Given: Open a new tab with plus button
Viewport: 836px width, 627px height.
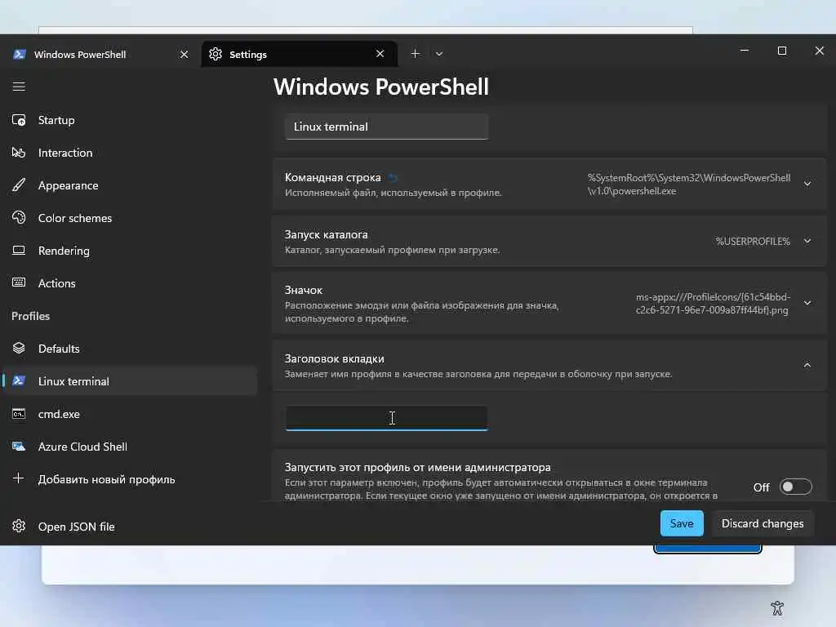Looking at the screenshot, I should (416, 53).
